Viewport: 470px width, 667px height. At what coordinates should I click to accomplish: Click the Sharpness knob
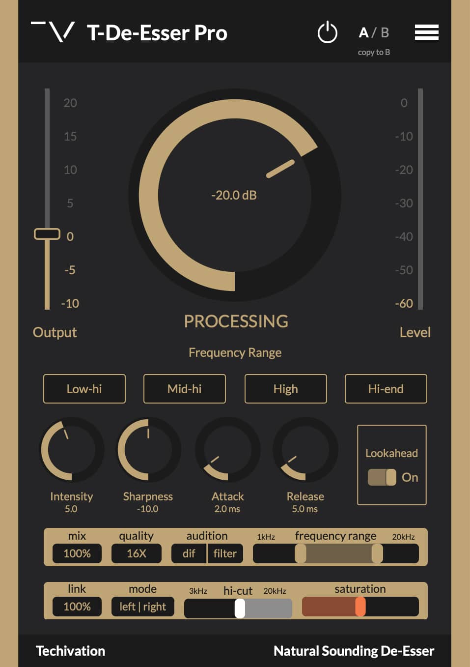149,449
